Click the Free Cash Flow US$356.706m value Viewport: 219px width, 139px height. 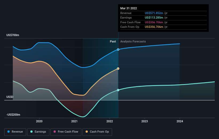click(x=154, y=22)
